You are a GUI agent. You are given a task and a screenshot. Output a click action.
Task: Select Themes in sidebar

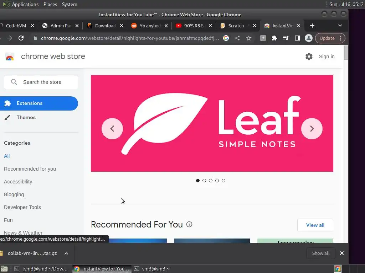(26, 117)
